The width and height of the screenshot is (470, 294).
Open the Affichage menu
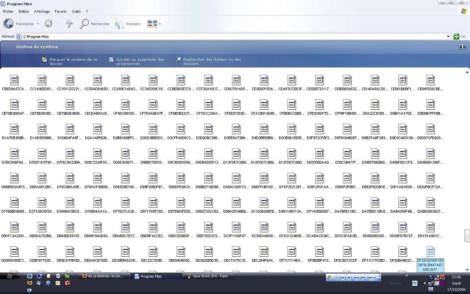click(42, 11)
